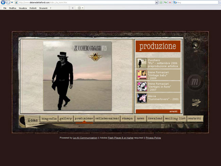Open the recent pages dropdown arrow
The width and height of the screenshot is (221, 166).
(x=12, y=2)
